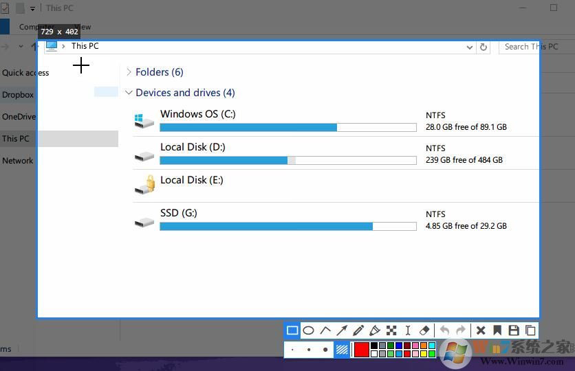Viewport: 575px width, 371px height.
Task: Select the Rectangle annotation tool
Action: click(x=292, y=330)
